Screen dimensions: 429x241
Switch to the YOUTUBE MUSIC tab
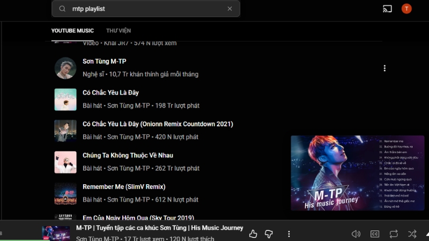(72, 31)
